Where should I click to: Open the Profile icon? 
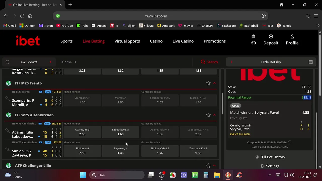[292, 36]
